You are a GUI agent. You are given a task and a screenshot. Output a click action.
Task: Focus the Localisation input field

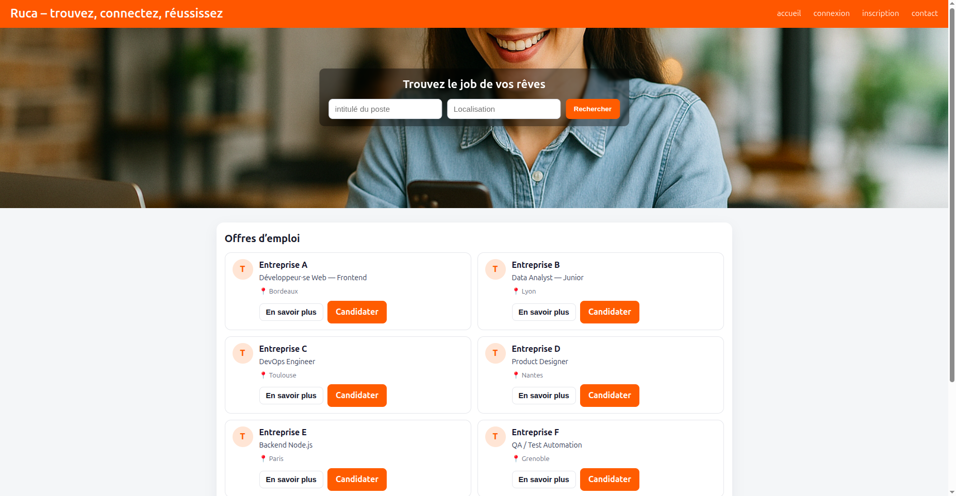(504, 109)
